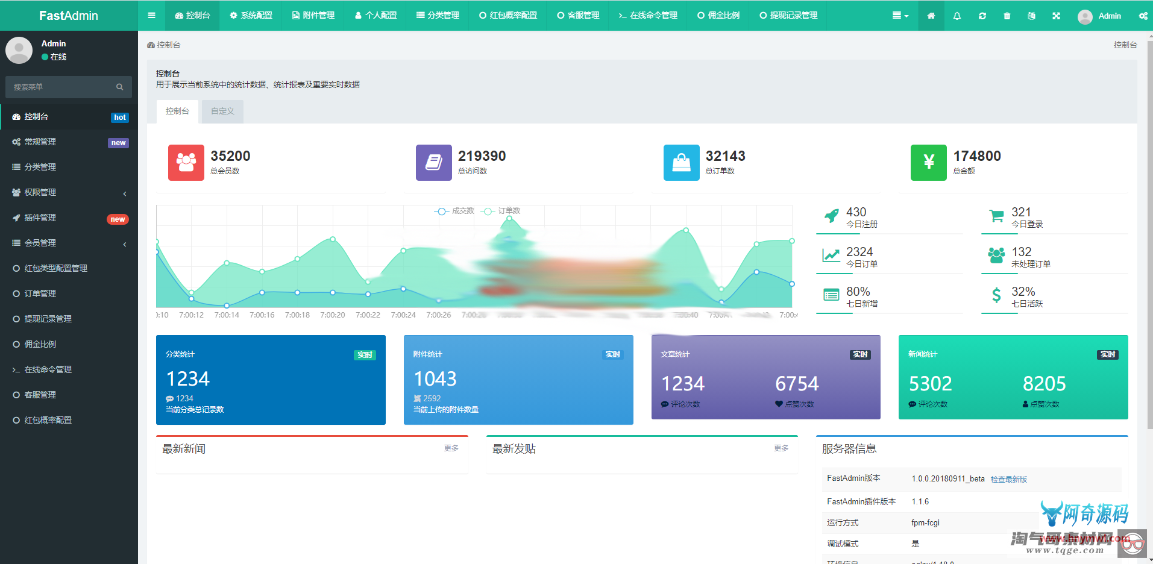Click the red members icon for 总会员数

(x=186, y=163)
